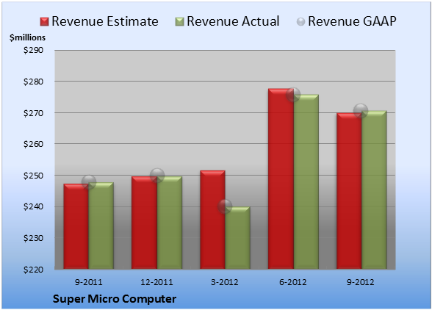This screenshot has width=432, height=310.
Task: Click the '12-2011' quarter label
Action: (x=156, y=282)
